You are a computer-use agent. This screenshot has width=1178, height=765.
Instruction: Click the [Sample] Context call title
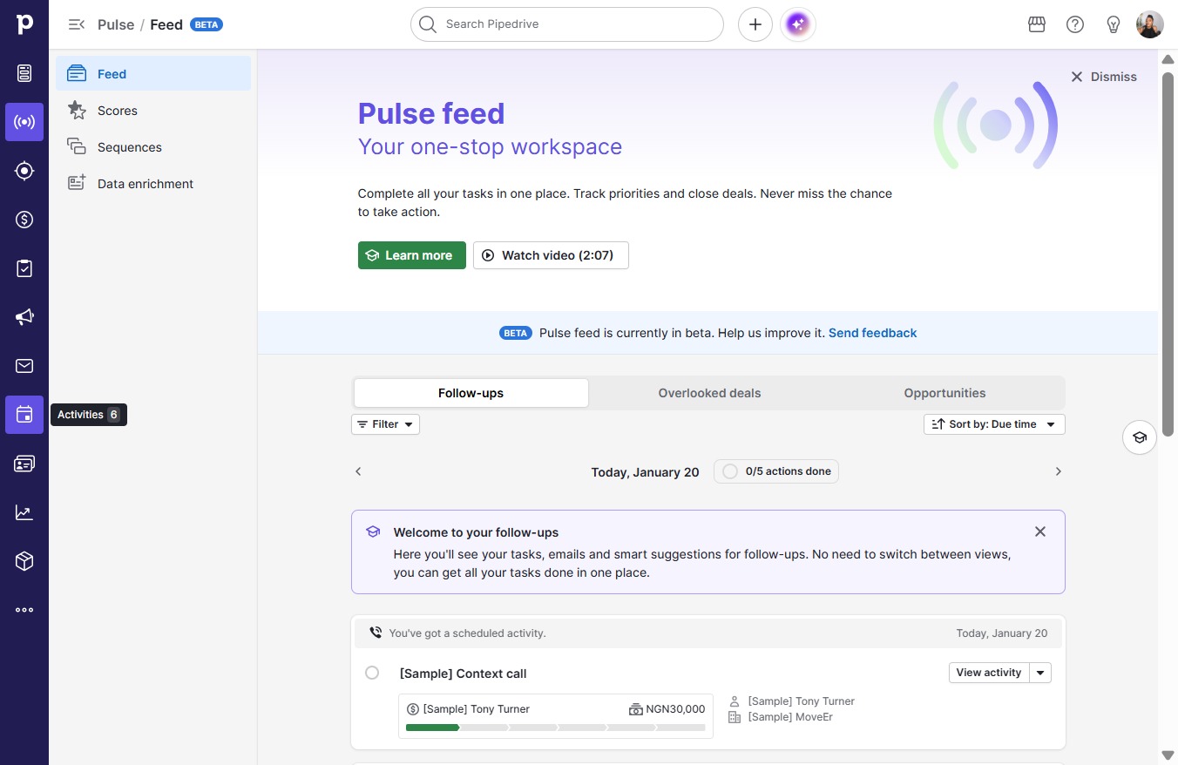click(x=463, y=674)
